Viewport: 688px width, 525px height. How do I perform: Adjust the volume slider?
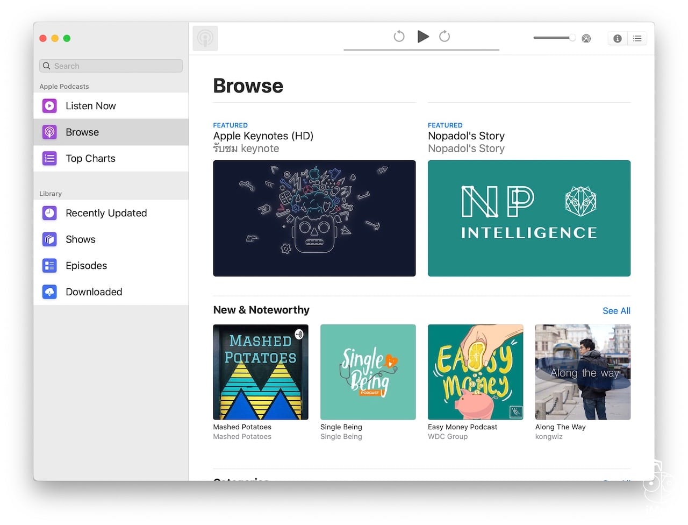(x=554, y=38)
